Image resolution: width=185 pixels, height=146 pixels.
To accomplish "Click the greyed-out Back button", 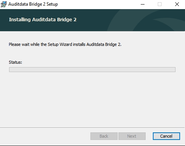I will (x=104, y=136).
